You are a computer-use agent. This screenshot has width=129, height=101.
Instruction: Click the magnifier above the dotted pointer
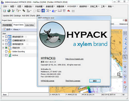pos(125,48)
